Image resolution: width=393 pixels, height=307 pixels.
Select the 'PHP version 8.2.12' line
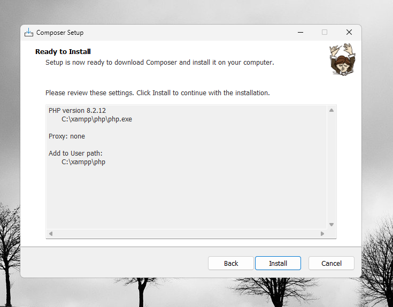[77, 111]
